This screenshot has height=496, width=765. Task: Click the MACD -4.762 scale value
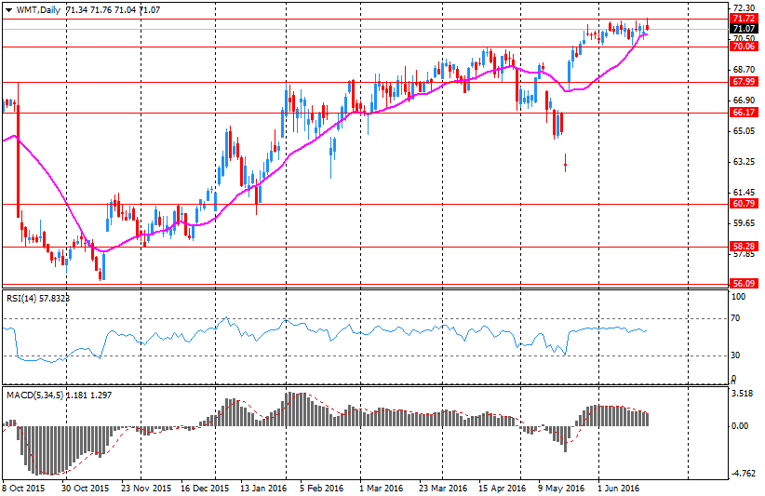pyautogui.click(x=745, y=474)
